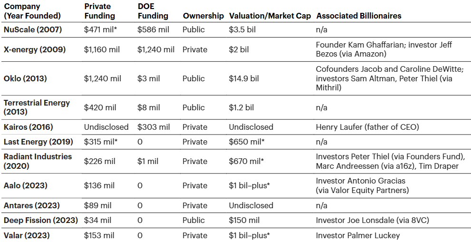
Task: Select the Investor Palmer Luckey cell
Action: click(358, 235)
